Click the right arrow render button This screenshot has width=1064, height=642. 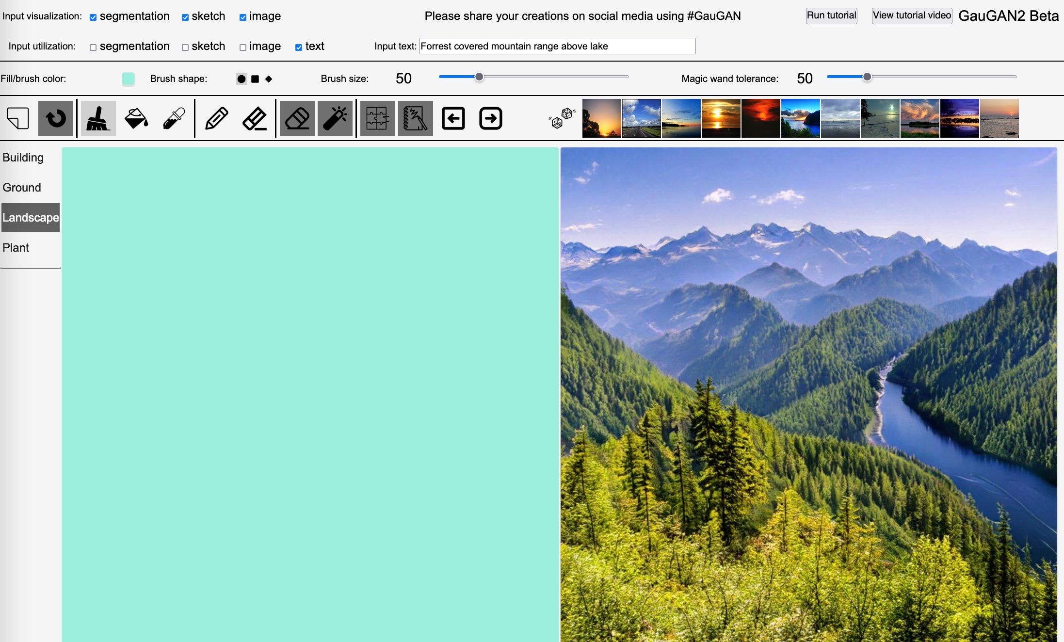tap(490, 118)
